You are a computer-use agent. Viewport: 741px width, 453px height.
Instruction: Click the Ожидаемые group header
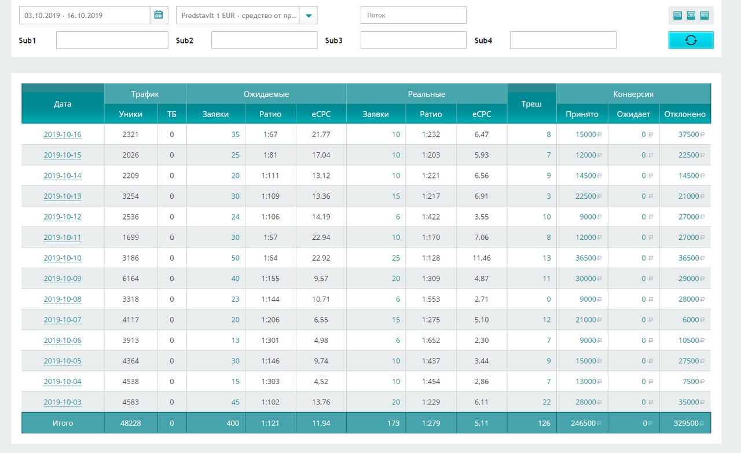pyautogui.click(x=266, y=94)
